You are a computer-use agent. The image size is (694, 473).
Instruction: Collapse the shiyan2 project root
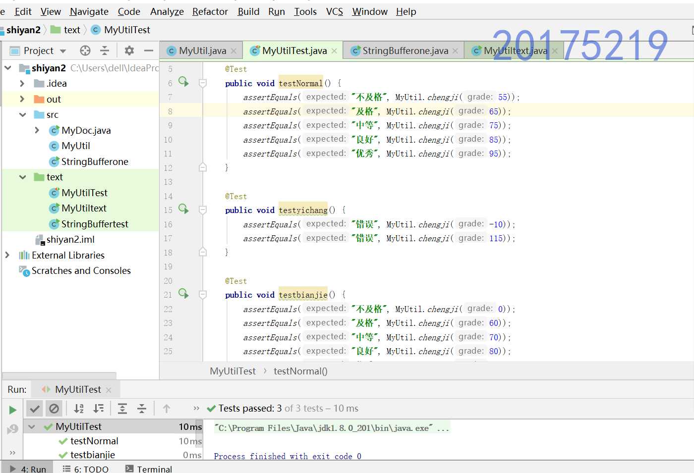pos(8,67)
